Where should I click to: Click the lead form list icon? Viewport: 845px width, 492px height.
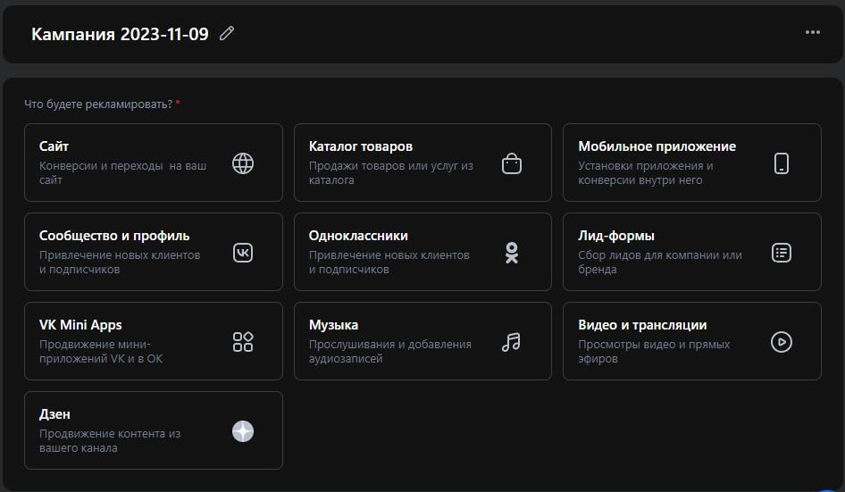[782, 253]
